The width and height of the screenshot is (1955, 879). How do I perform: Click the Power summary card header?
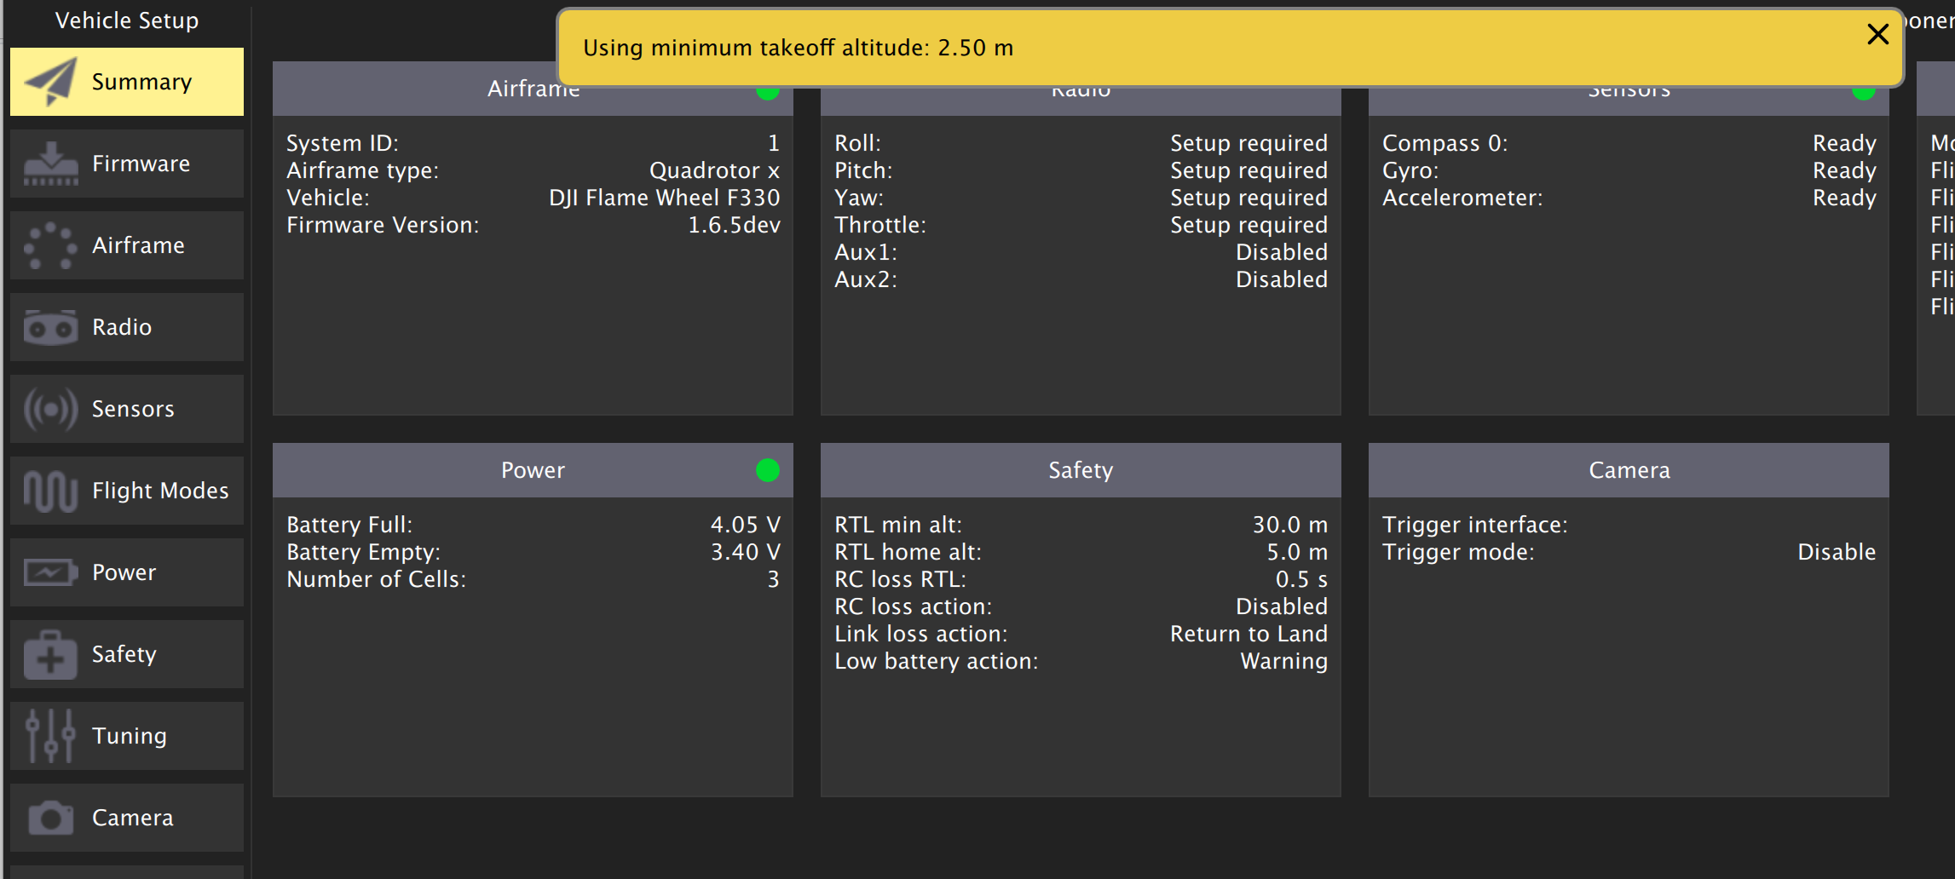coord(533,470)
